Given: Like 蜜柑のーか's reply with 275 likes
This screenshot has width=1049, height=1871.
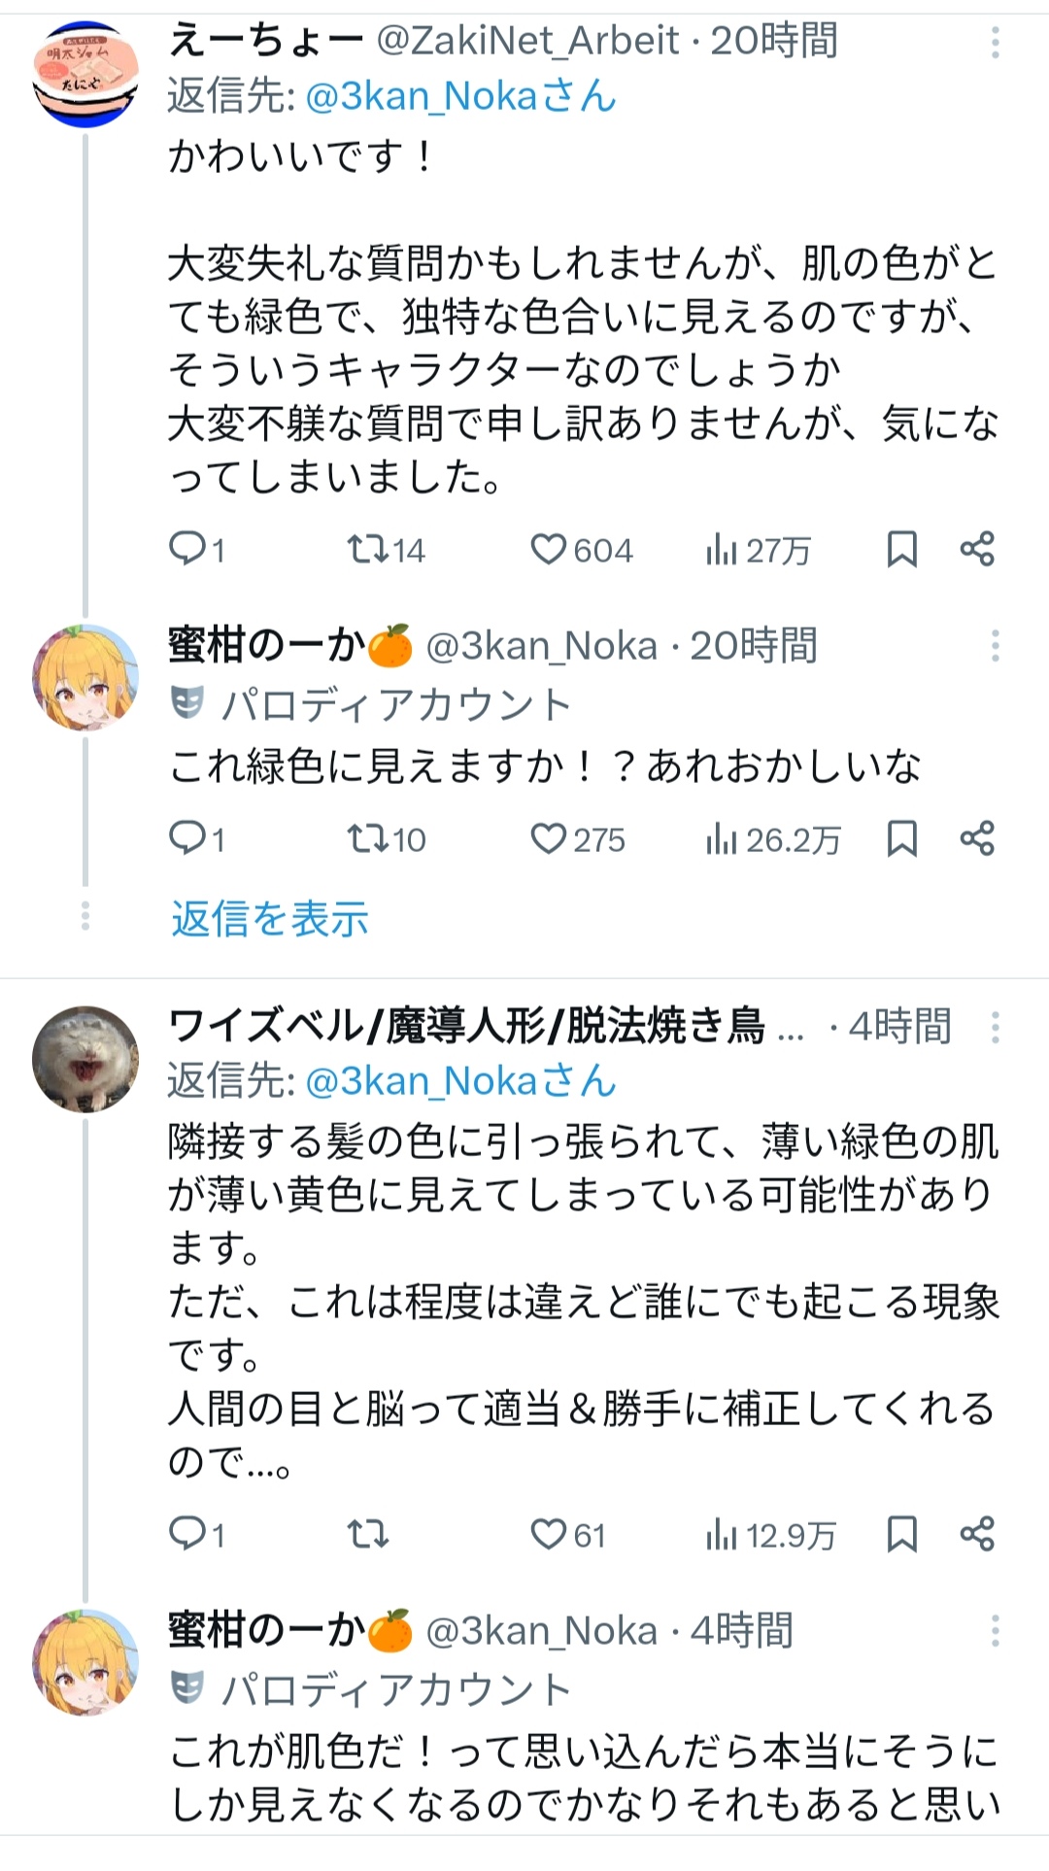Looking at the screenshot, I should point(548,839).
